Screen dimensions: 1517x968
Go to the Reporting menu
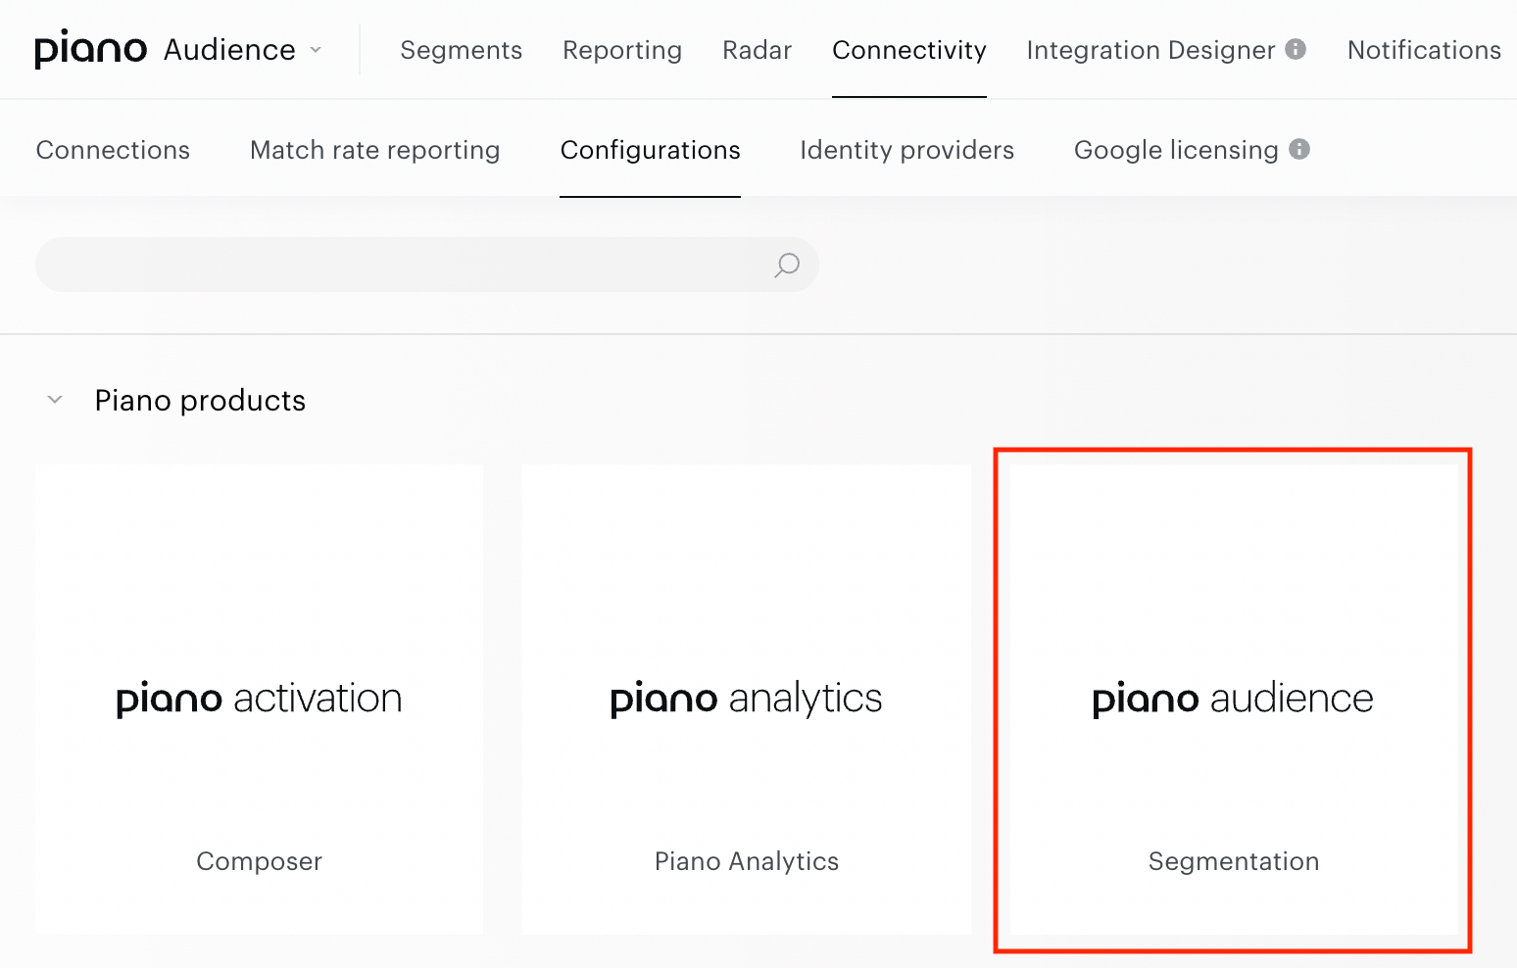point(622,50)
